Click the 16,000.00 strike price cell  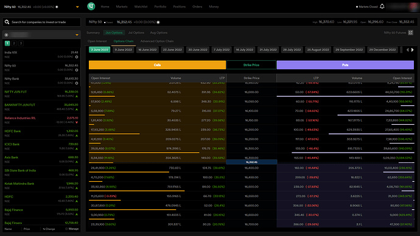point(251,92)
